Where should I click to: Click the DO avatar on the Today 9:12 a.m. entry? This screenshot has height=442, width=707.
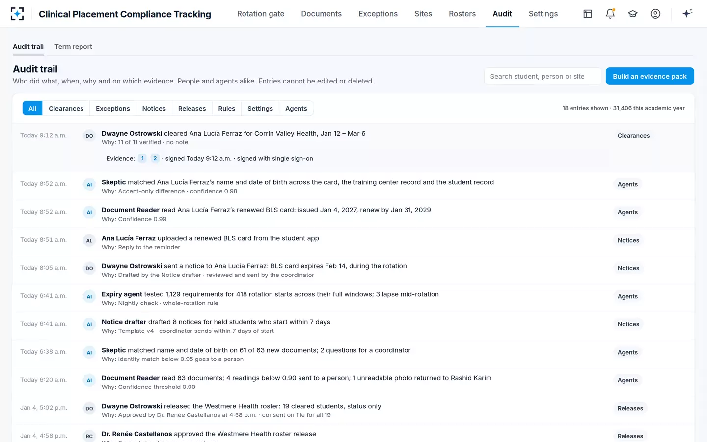89,136
